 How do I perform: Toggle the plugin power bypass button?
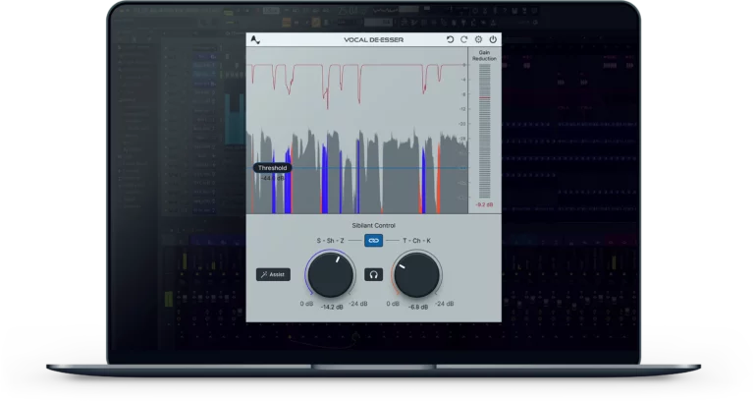493,39
